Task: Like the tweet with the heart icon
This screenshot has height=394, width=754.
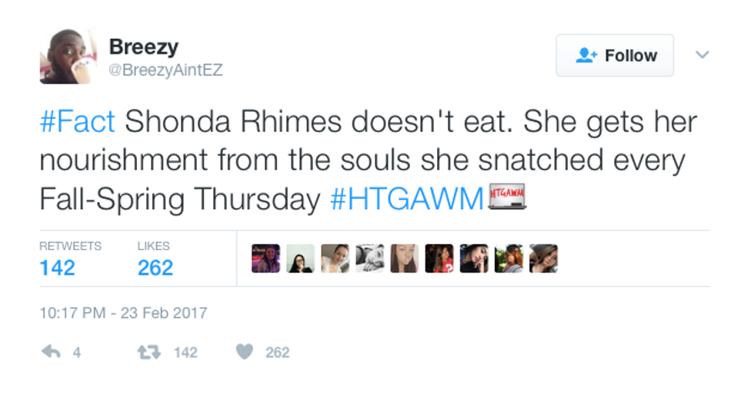Action: pos(245,352)
